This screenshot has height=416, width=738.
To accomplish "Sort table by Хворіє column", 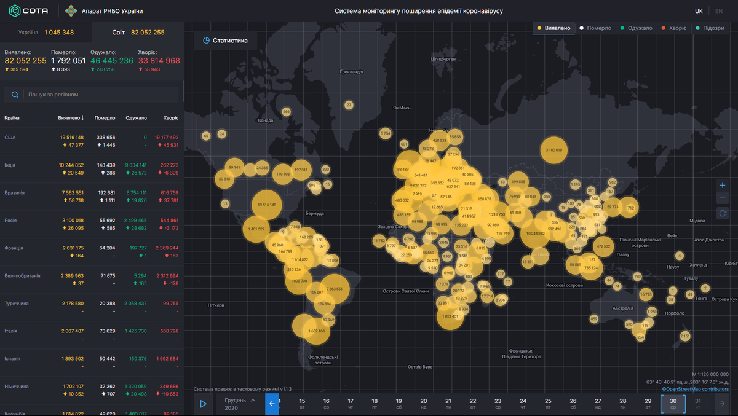I will [x=171, y=117].
